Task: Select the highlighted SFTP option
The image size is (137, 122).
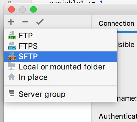Action: pyautogui.click(x=61, y=57)
